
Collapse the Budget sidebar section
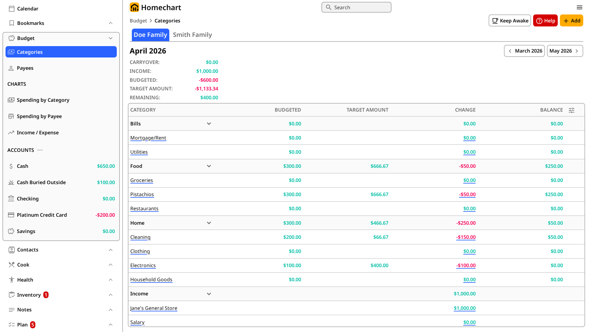click(111, 38)
